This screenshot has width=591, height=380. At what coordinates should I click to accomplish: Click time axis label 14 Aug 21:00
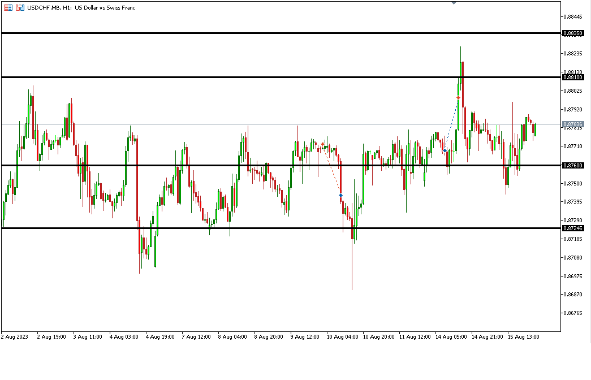click(487, 337)
